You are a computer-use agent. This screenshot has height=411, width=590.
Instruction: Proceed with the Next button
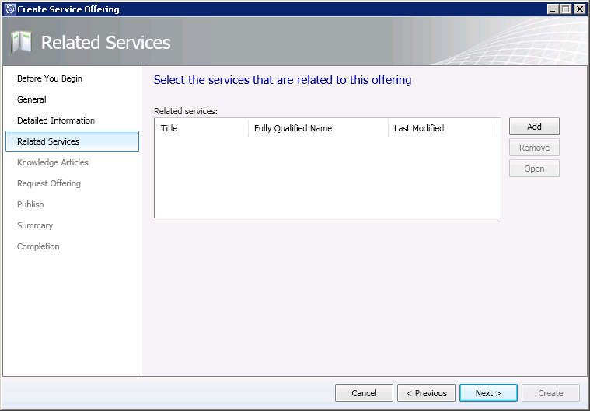tap(488, 393)
